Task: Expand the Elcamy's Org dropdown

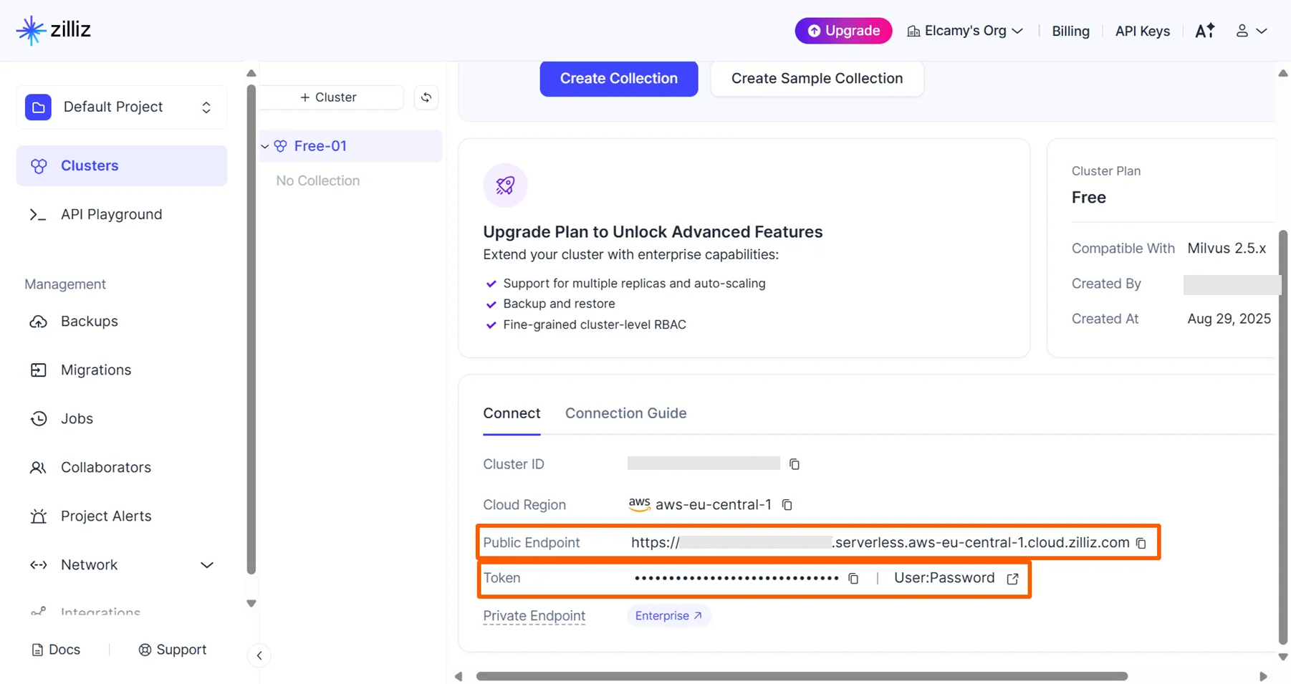Action: (965, 31)
